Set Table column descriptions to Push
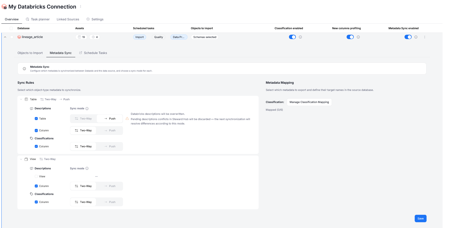 pyautogui.click(x=110, y=131)
